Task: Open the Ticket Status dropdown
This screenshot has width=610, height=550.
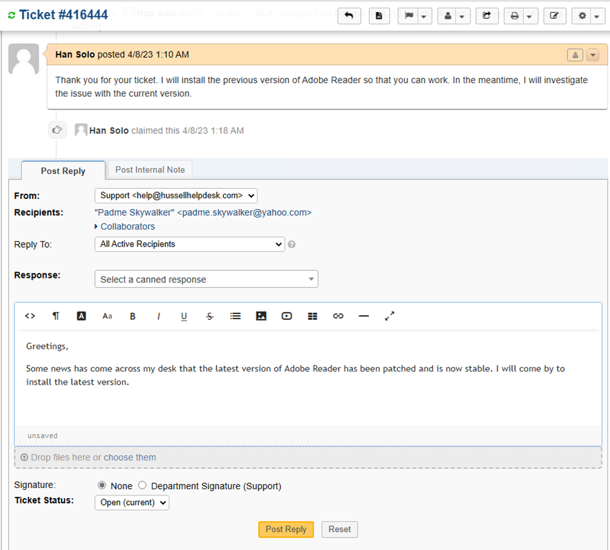Action: [131, 502]
